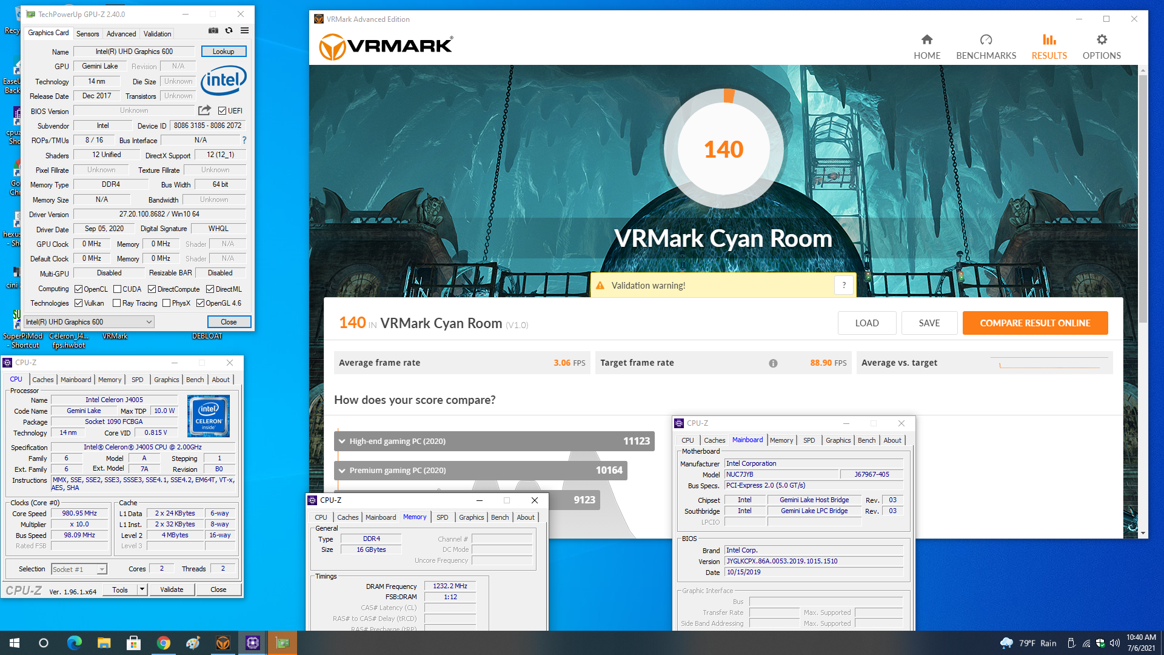Open volume control in system tray
Screen dimensions: 1164x655
[x=1114, y=643]
